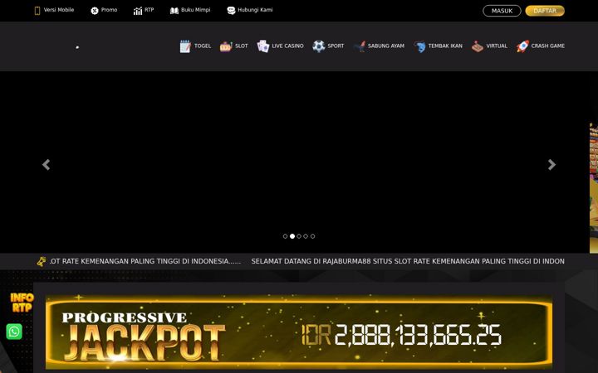Screen dimensions: 598x373
Task: Click the MASUK login button
Action: point(502,11)
